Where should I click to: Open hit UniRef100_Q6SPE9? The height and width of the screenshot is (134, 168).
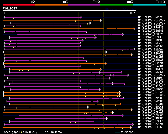[x=151, y=37]
